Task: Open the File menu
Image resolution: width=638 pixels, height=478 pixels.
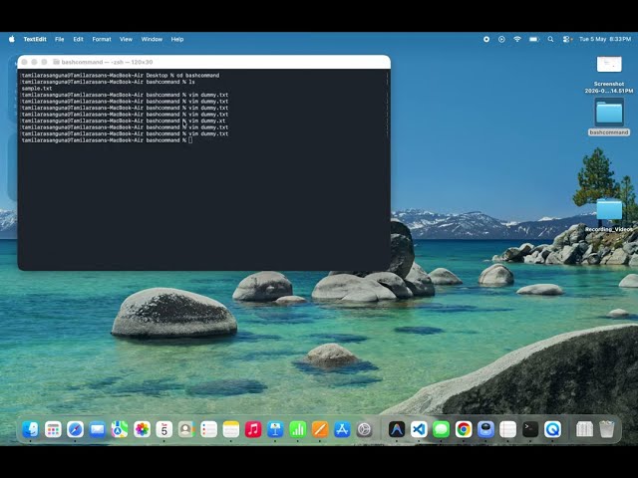Action: tap(60, 39)
